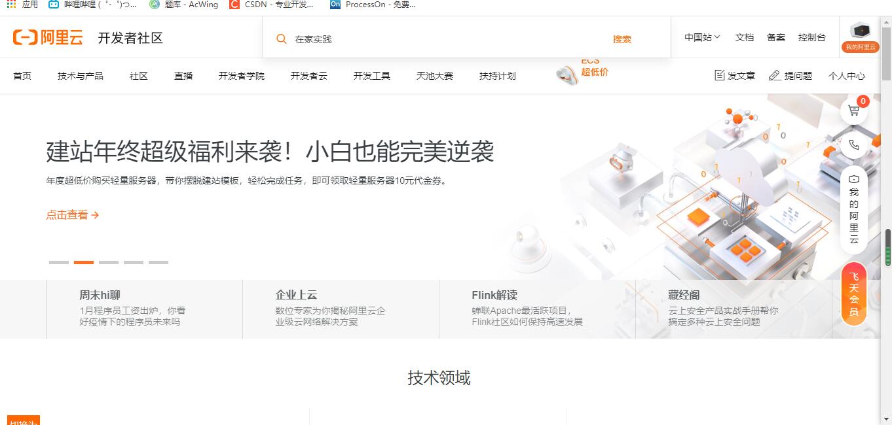The height and width of the screenshot is (425, 892).
Task: Open the ProcessOn bookmark
Action: tap(373, 4)
